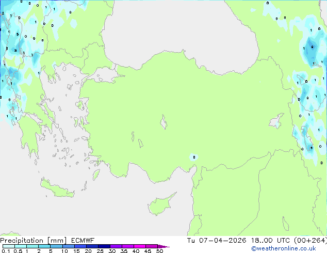Viewport: 327px width, 253px height.
Task: Select magenta legend swatch between 40 and 45
Action: (x=140, y=246)
